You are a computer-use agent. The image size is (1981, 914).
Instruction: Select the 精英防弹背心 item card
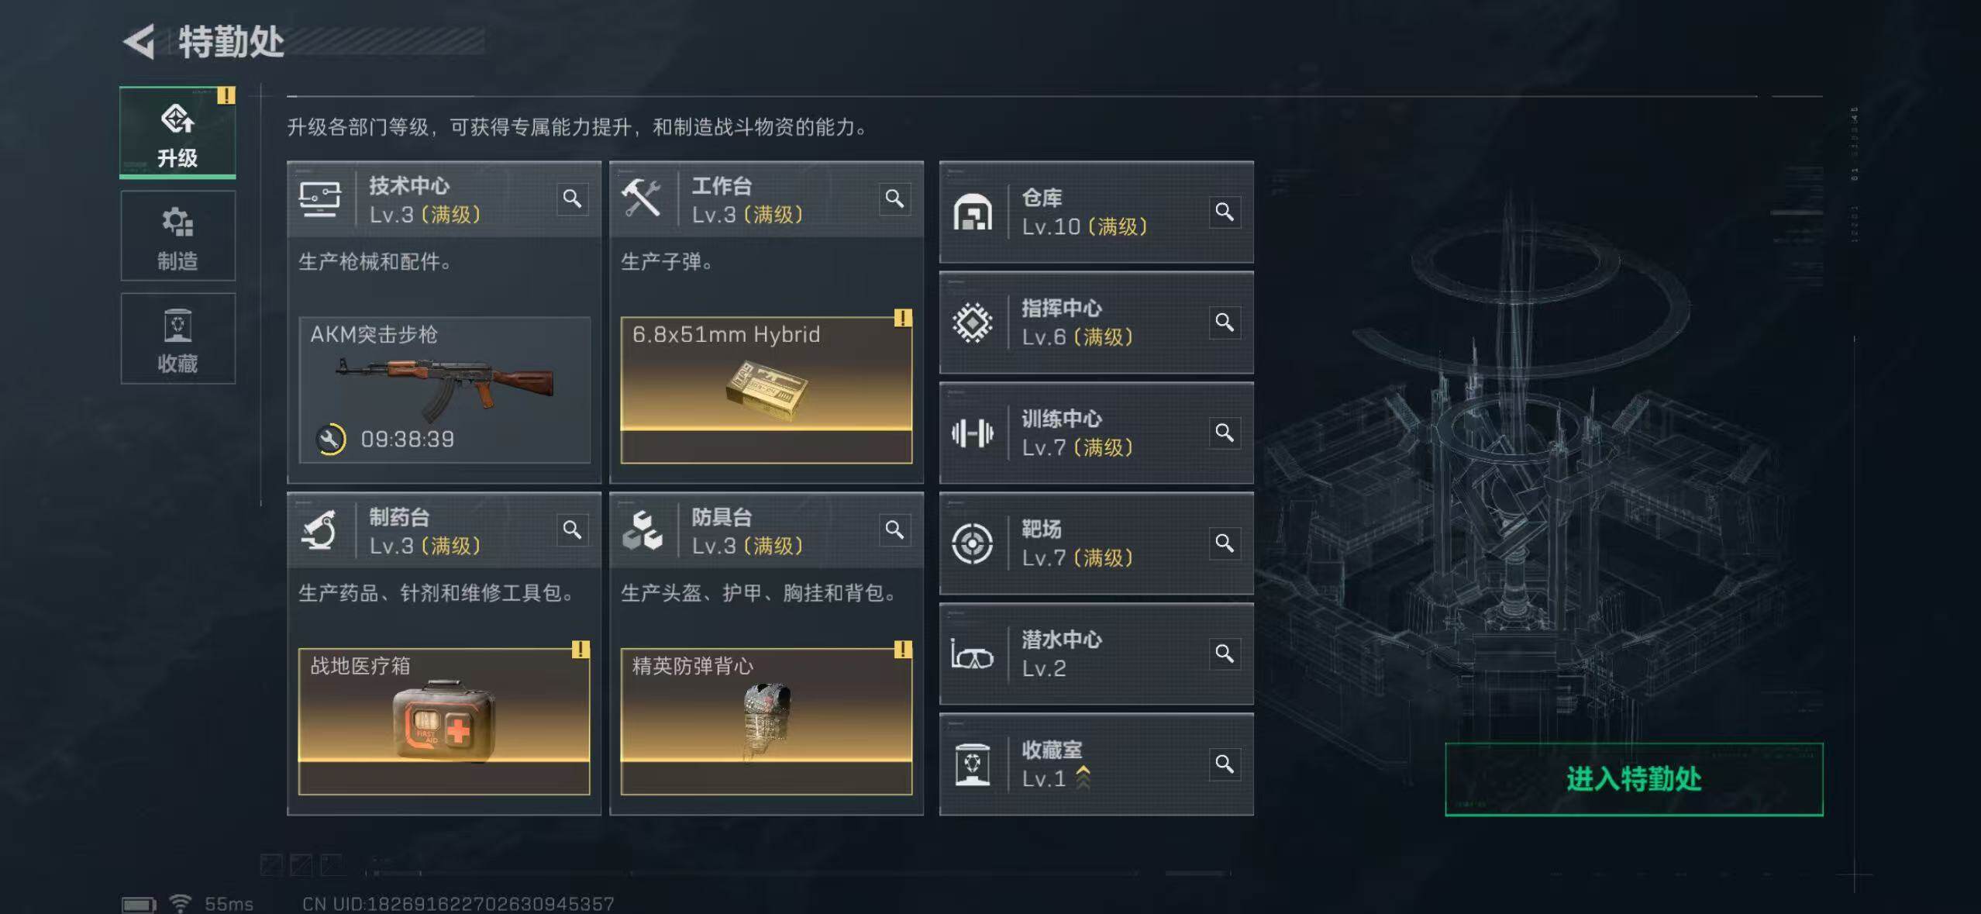pyautogui.click(x=767, y=721)
